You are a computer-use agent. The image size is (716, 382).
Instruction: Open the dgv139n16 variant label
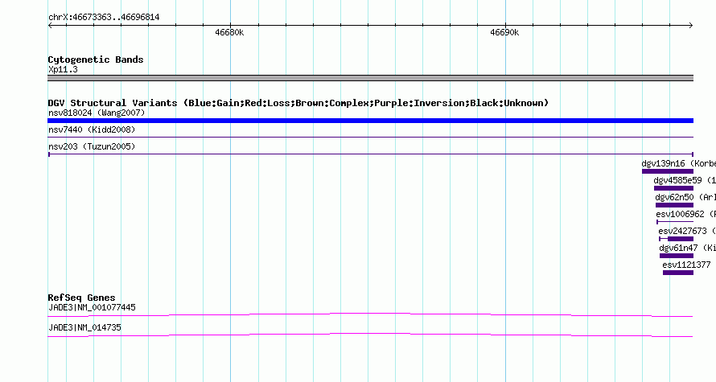(x=678, y=163)
